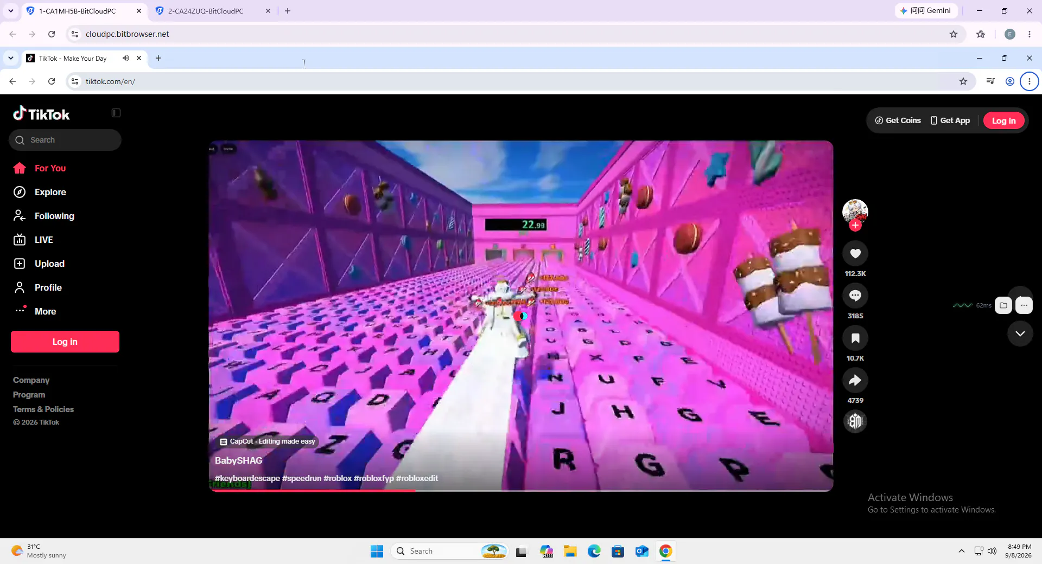This screenshot has height=564, width=1042.
Task: Seek in the red video progress bar
Action: tap(521, 490)
